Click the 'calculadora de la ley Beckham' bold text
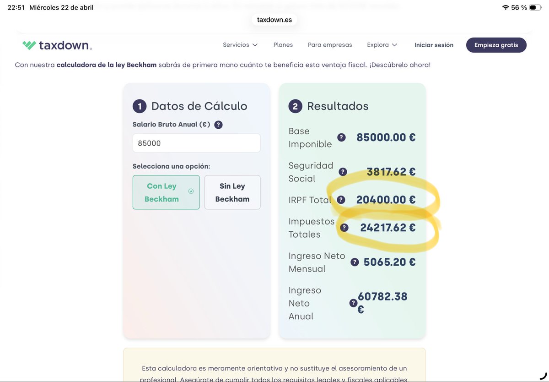This screenshot has height=382, width=549. pos(107,65)
